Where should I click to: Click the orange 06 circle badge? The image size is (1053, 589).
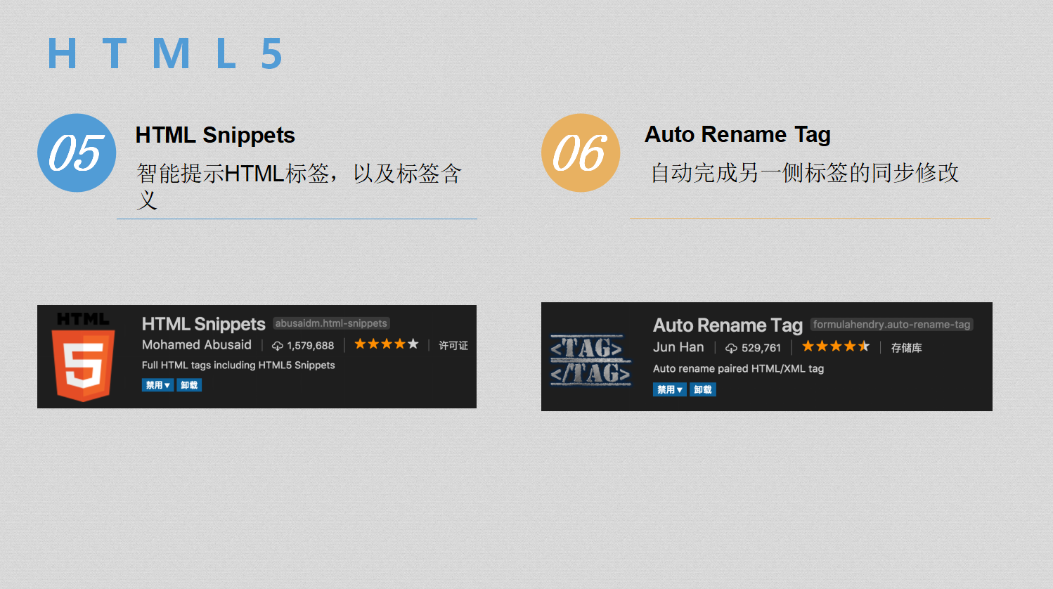(x=581, y=153)
